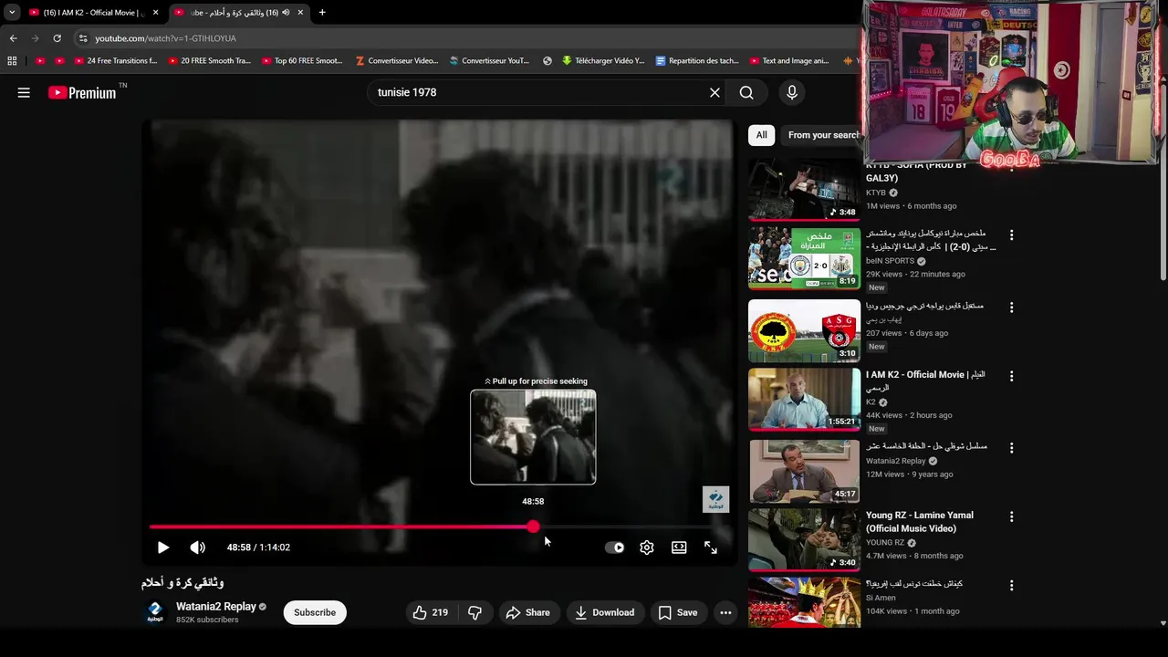Screen dimensions: 1168x657
Task: Click the address bar URL
Action: pyautogui.click(x=166, y=38)
